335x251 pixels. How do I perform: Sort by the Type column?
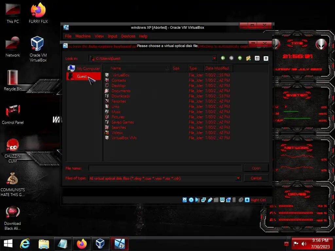click(x=196, y=68)
